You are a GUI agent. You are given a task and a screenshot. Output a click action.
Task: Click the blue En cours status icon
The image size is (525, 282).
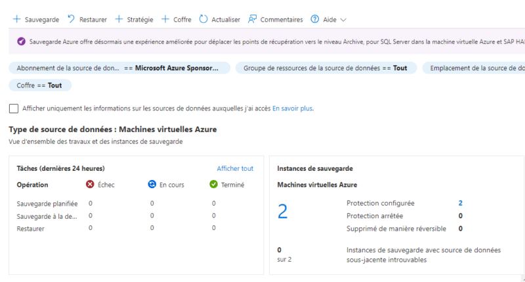pyautogui.click(x=152, y=184)
